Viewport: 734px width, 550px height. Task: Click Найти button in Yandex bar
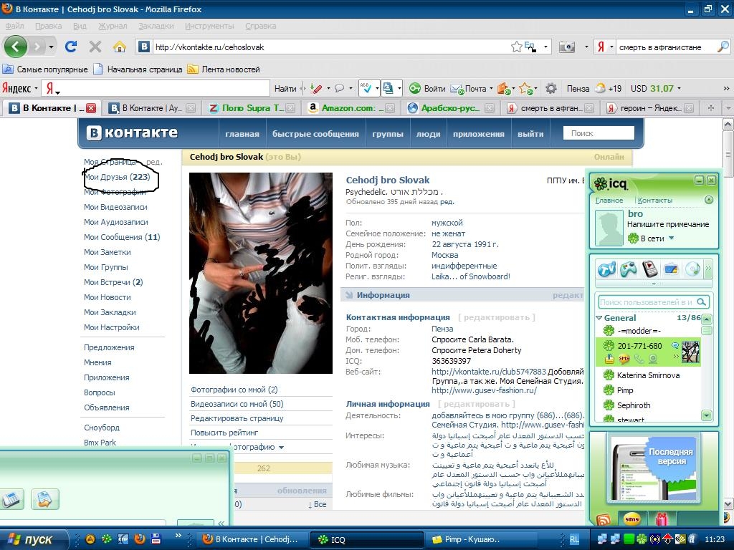coord(285,88)
